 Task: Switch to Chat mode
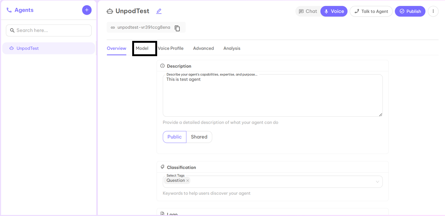308,11
